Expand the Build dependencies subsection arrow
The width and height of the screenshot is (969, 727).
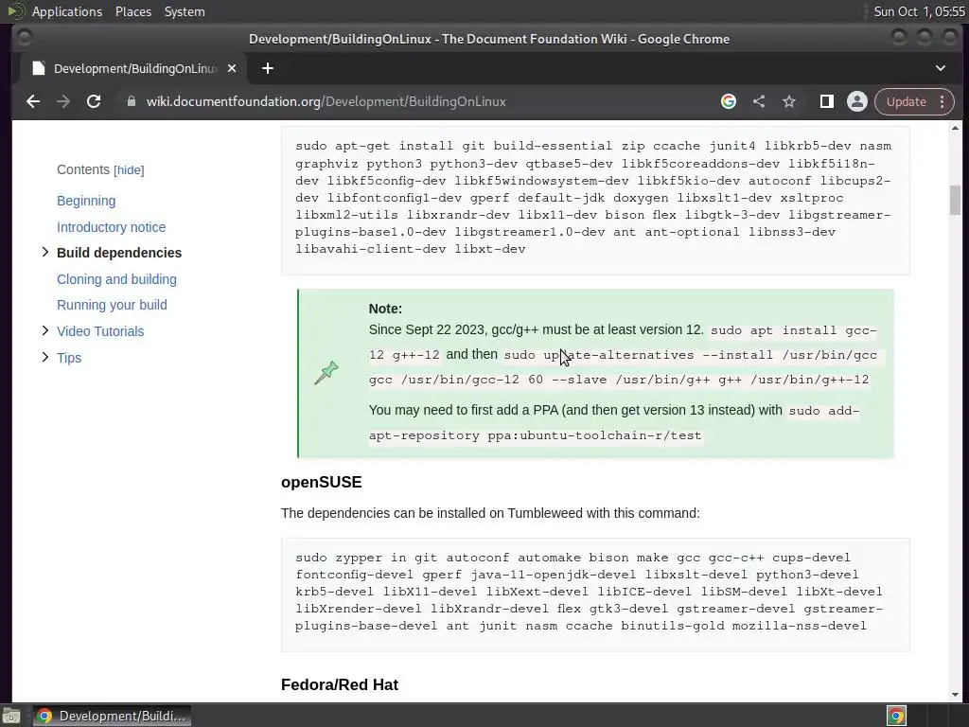point(44,252)
